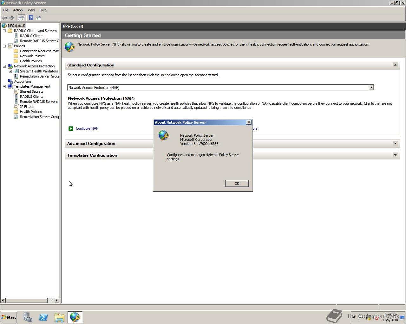Toggle the Show/Hide Console Tree toolbar icon
The width and height of the screenshot is (406, 324).
click(x=21, y=18)
